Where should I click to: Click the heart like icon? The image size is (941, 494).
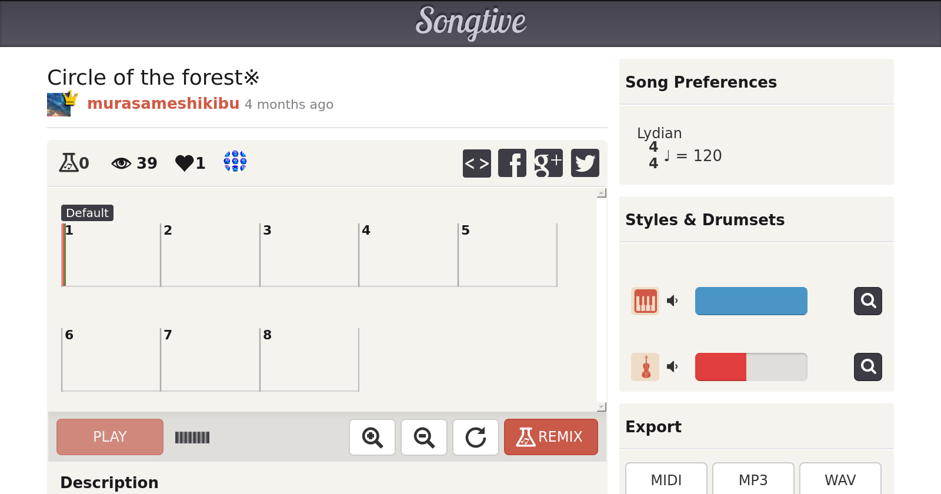[x=184, y=163]
